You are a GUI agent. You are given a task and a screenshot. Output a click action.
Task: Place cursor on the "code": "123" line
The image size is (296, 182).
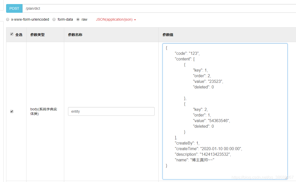pos(187,53)
